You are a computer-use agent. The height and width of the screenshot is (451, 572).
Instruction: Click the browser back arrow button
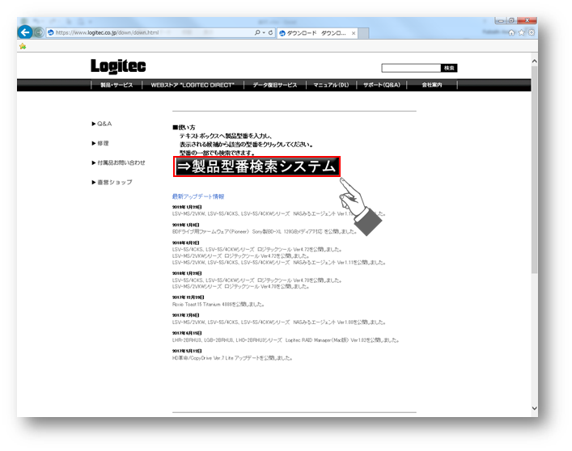point(25,32)
